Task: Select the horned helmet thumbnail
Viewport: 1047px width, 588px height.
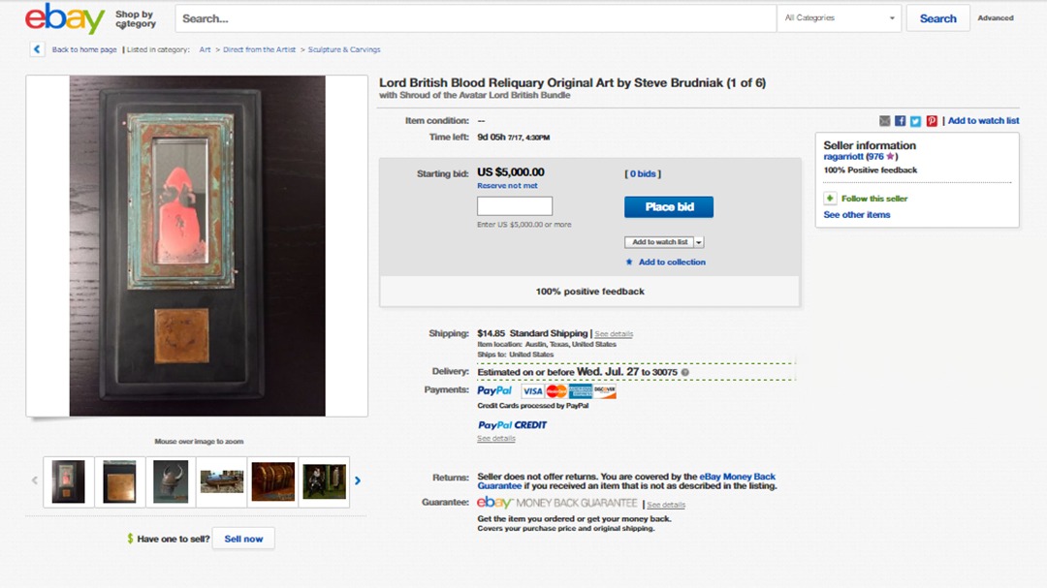Action: click(x=171, y=481)
